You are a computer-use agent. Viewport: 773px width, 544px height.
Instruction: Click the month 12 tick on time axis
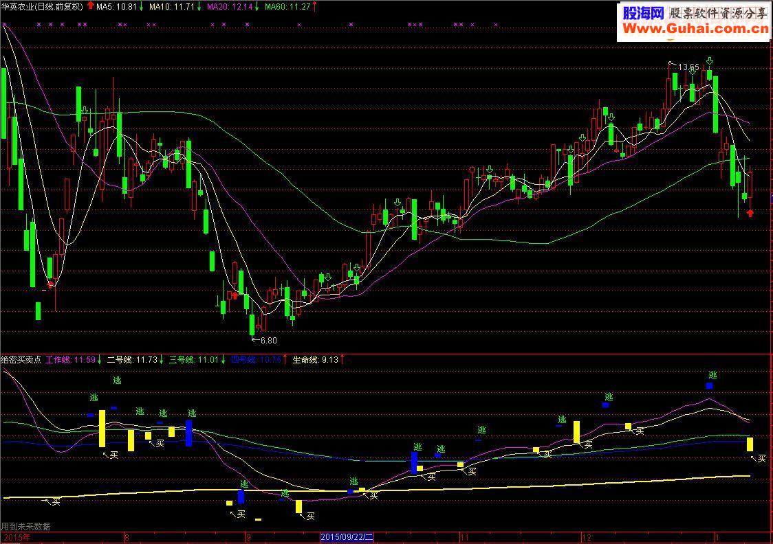tap(586, 538)
